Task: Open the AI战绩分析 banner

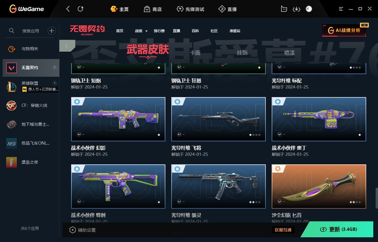Action: click(344, 30)
